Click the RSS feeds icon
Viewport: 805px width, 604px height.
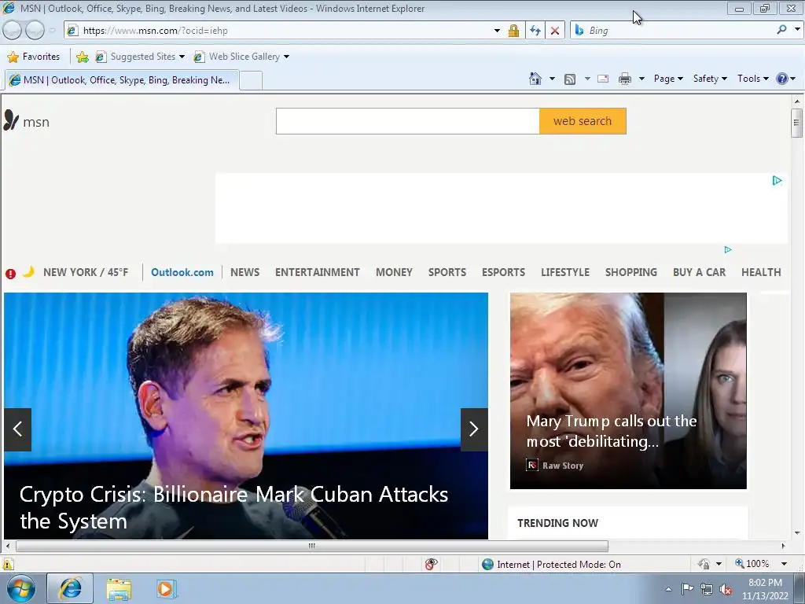click(570, 79)
